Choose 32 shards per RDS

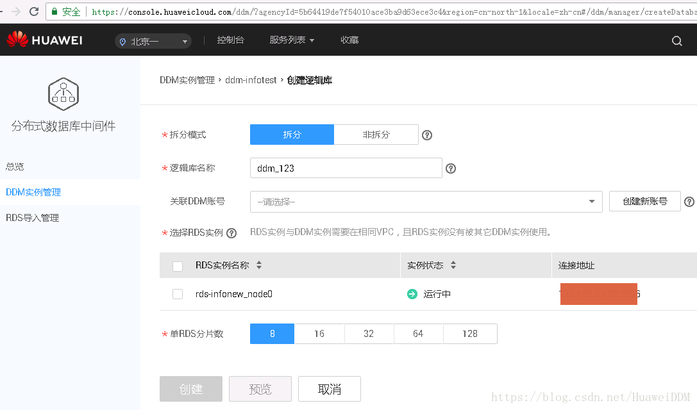[x=369, y=334]
